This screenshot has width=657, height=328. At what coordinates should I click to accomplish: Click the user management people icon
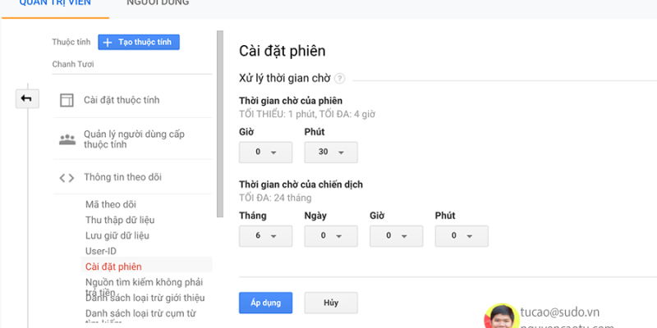(67, 139)
